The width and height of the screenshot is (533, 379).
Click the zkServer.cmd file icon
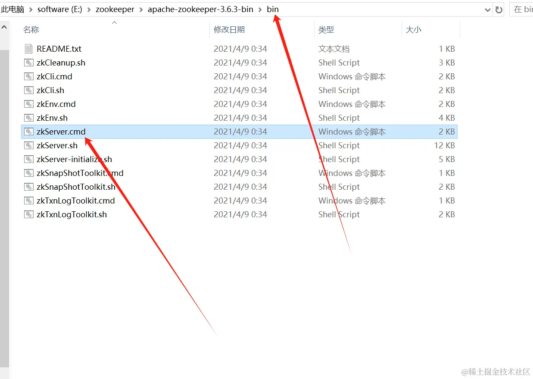tap(29, 132)
